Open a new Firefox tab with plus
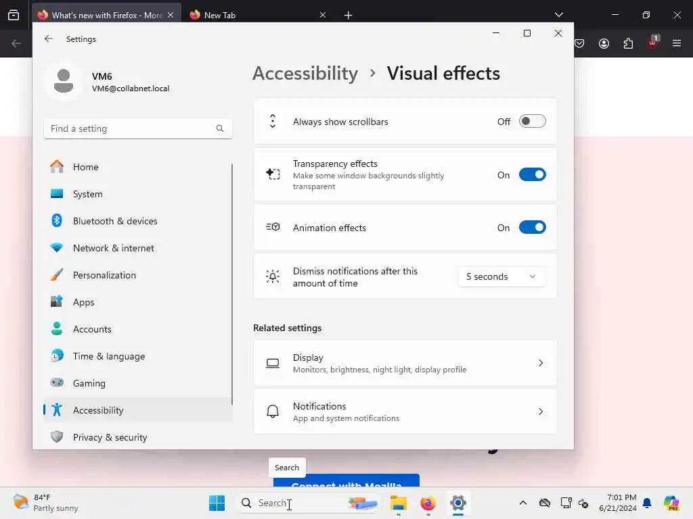This screenshot has width=693, height=519. tap(348, 16)
